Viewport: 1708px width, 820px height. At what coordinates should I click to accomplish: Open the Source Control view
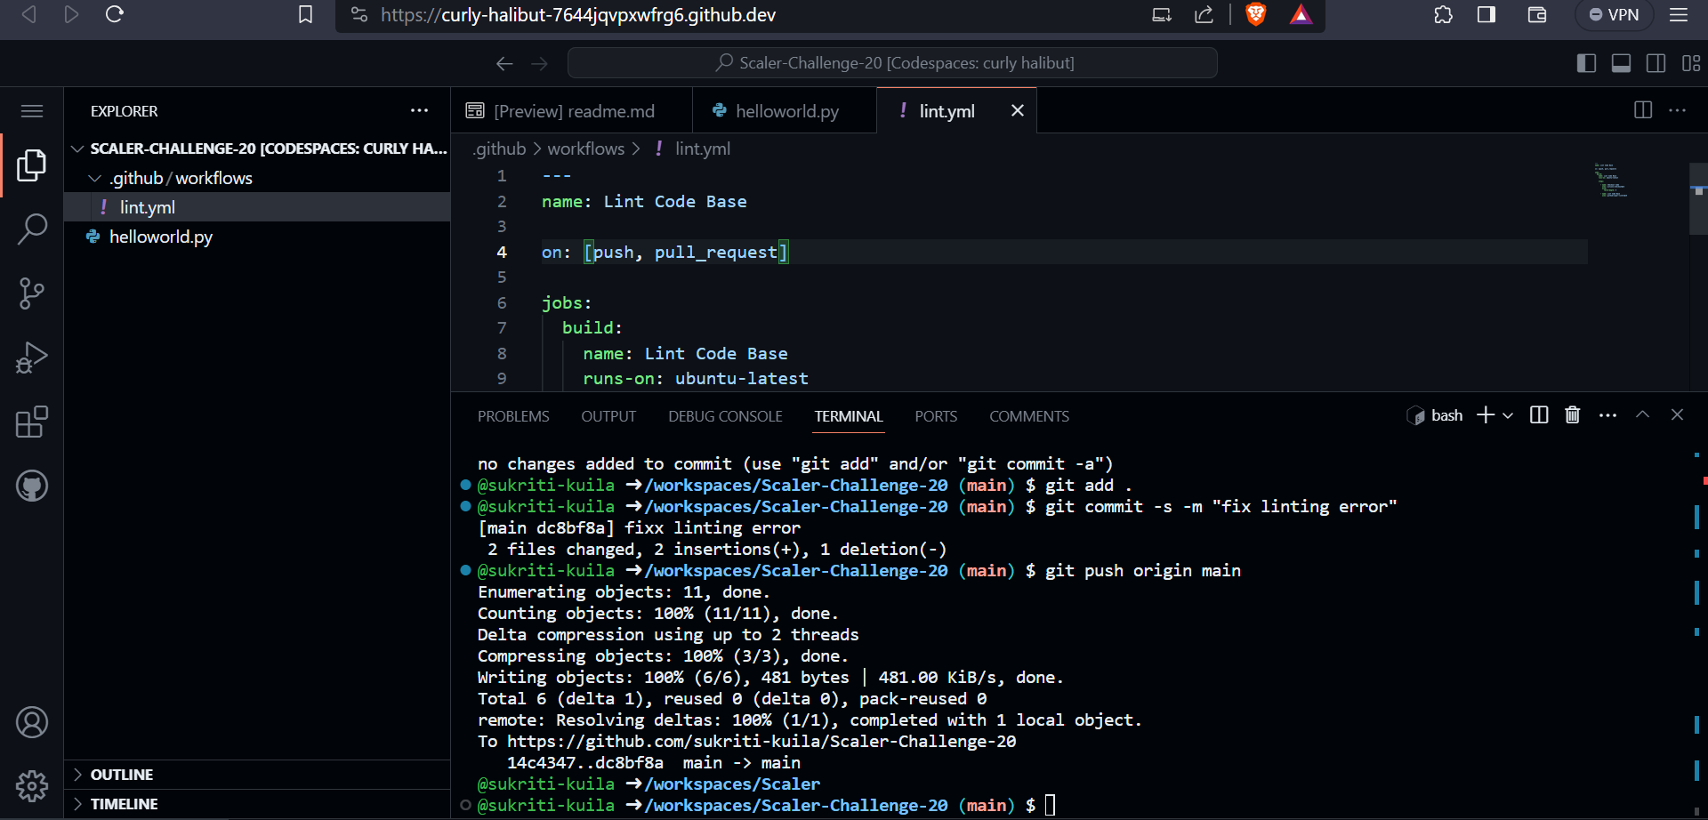pos(32,293)
